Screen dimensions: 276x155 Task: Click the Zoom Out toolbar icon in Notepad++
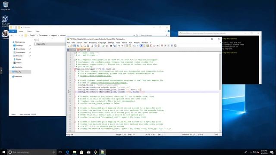[122, 46]
